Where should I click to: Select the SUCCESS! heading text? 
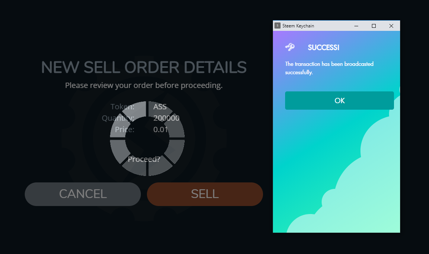point(324,47)
